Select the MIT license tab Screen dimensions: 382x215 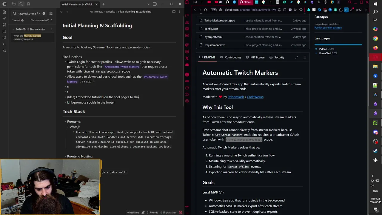pyautogui.click(x=255, y=57)
